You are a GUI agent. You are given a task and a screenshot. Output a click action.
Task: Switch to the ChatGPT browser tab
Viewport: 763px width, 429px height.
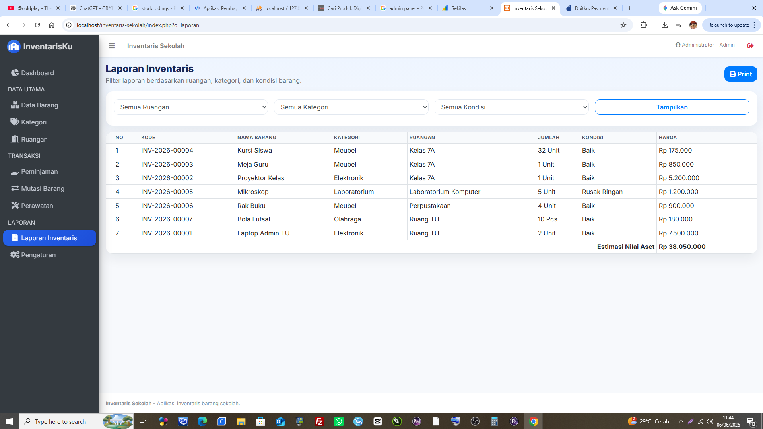tap(96, 8)
